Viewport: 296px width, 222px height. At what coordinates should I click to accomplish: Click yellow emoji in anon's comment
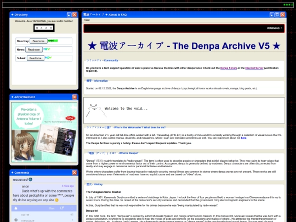(56, 200)
